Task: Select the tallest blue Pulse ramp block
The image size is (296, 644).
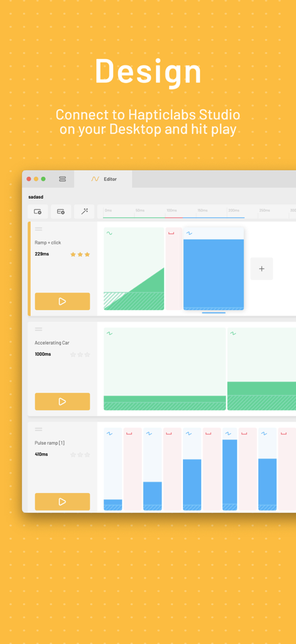Action: tap(230, 469)
